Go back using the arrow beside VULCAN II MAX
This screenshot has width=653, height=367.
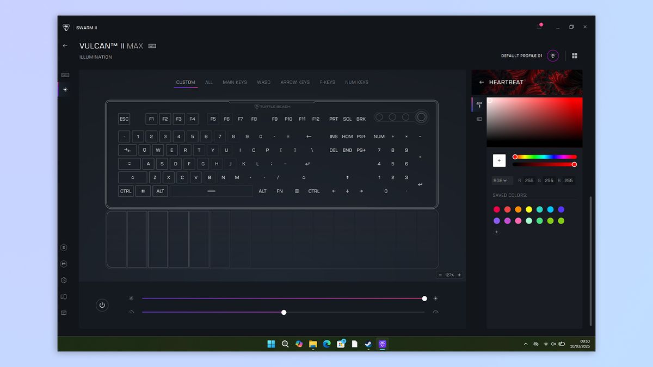65,46
